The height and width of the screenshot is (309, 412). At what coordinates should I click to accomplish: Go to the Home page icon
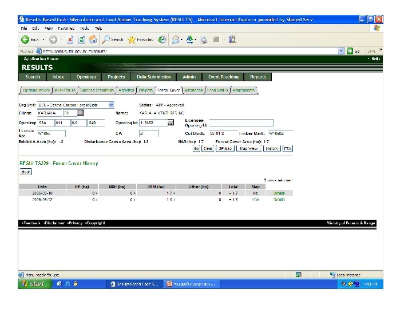(93, 39)
